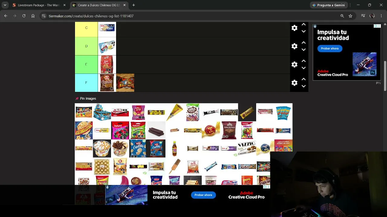Viewport: 387px width, 217px height.
Task: Close the Livestream Package tab
Action: pos(64,5)
